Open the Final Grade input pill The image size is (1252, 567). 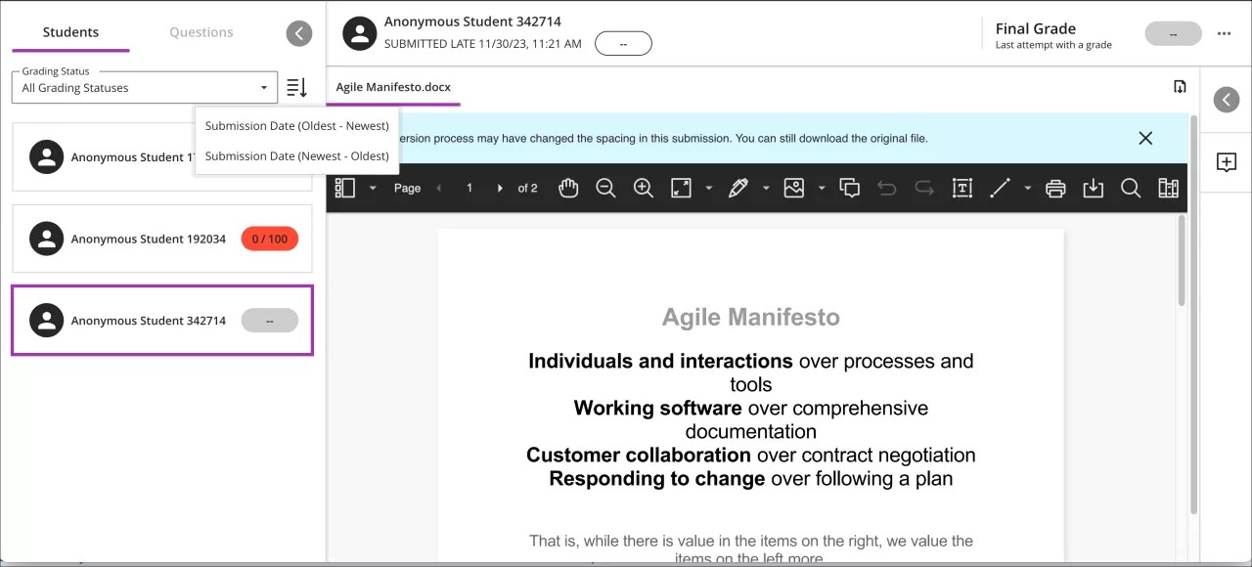tap(1173, 33)
